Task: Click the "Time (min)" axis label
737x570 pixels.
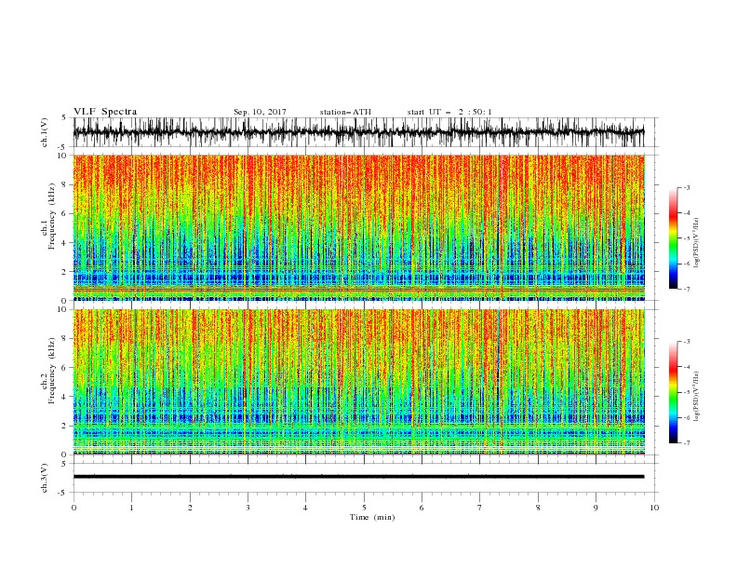Action: click(372, 517)
